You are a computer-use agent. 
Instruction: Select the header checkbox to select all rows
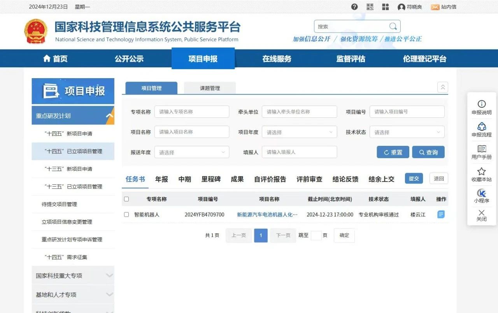point(126,199)
